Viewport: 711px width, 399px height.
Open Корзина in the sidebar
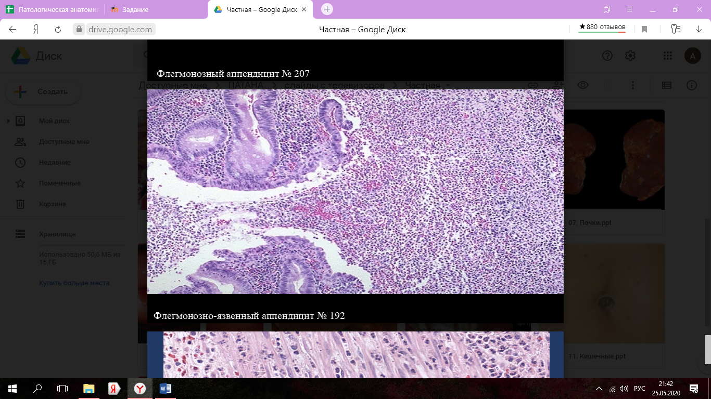[x=52, y=204]
